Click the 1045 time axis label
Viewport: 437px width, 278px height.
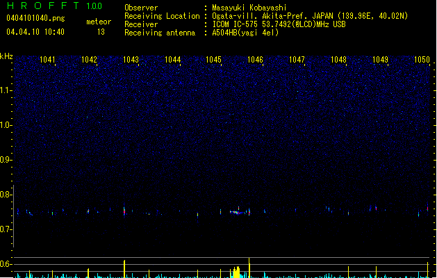(x=213, y=60)
